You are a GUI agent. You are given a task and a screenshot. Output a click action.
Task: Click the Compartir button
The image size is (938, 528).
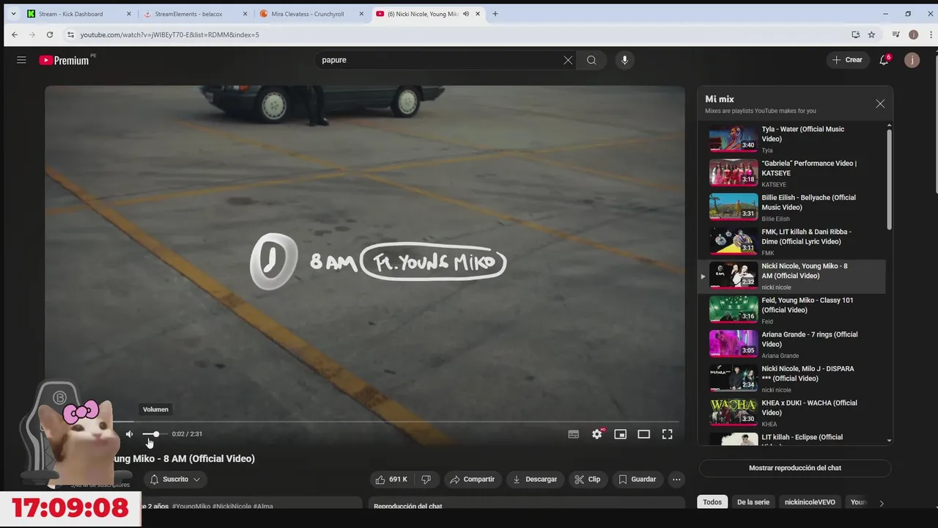click(473, 480)
